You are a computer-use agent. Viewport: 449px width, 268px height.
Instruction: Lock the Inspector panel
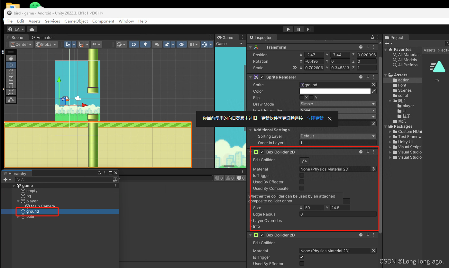(372, 37)
